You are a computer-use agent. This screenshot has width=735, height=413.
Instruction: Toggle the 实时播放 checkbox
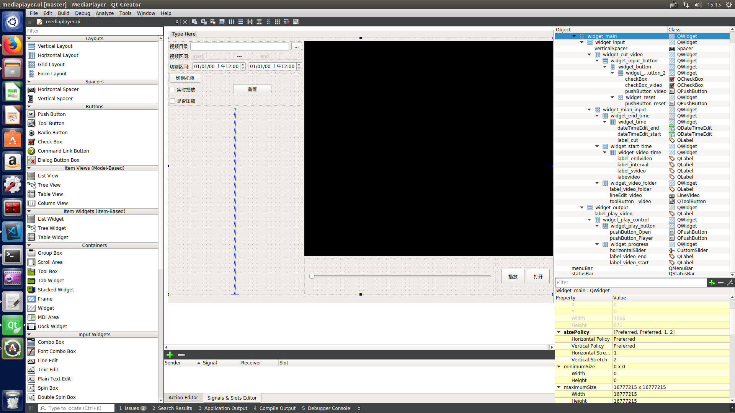coord(173,89)
